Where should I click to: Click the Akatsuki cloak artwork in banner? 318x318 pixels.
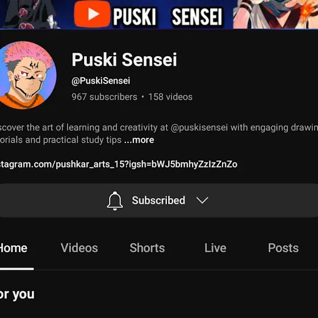tap(28, 14)
